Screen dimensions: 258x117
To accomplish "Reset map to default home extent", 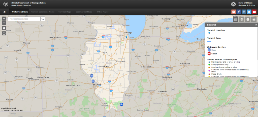I will tap(4, 28).
